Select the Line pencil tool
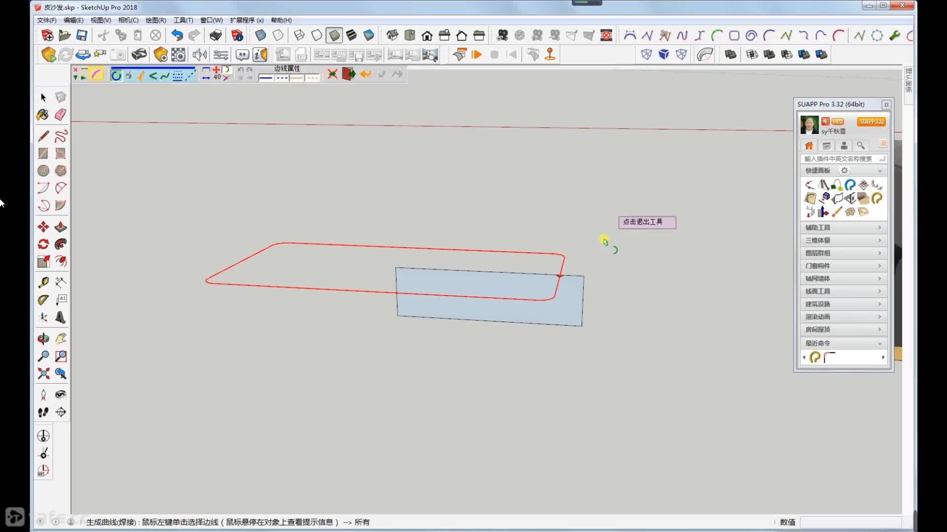 [x=43, y=136]
